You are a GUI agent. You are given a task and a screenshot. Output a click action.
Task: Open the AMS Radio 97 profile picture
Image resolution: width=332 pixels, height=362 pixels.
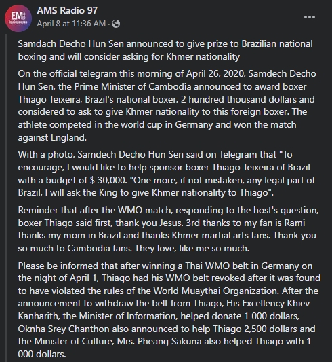click(18, 18)
